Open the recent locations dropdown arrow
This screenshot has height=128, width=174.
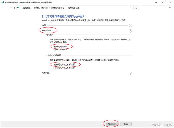tap(11, 8)
